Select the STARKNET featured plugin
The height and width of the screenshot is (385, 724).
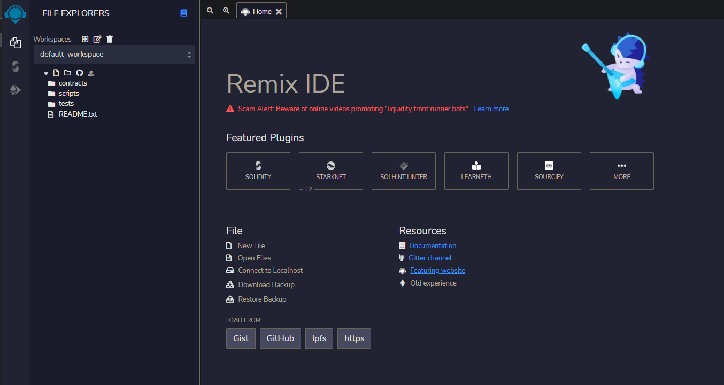pyautogui.click(x=330, y=171)
